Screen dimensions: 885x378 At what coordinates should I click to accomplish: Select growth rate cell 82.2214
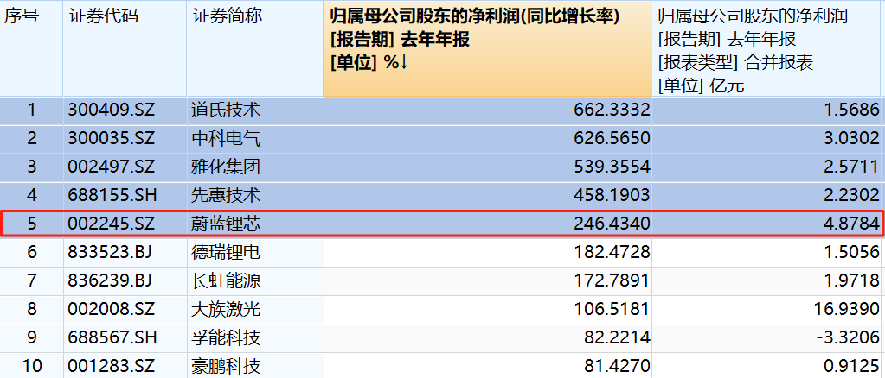(x=488, y=338)
